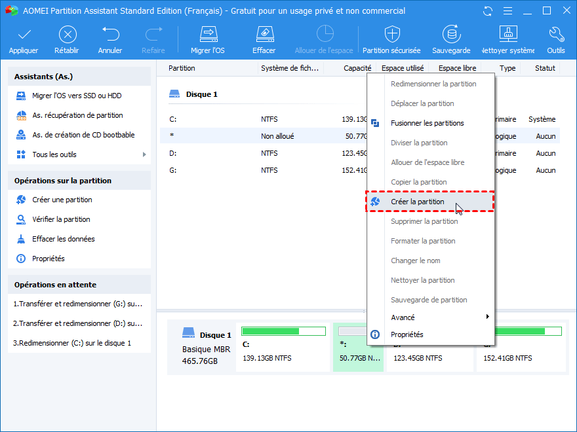Screen dimensions: 577x432
Task: Select the 152.41GB NTFS block in disk map
Action: [x=521, y=347]
